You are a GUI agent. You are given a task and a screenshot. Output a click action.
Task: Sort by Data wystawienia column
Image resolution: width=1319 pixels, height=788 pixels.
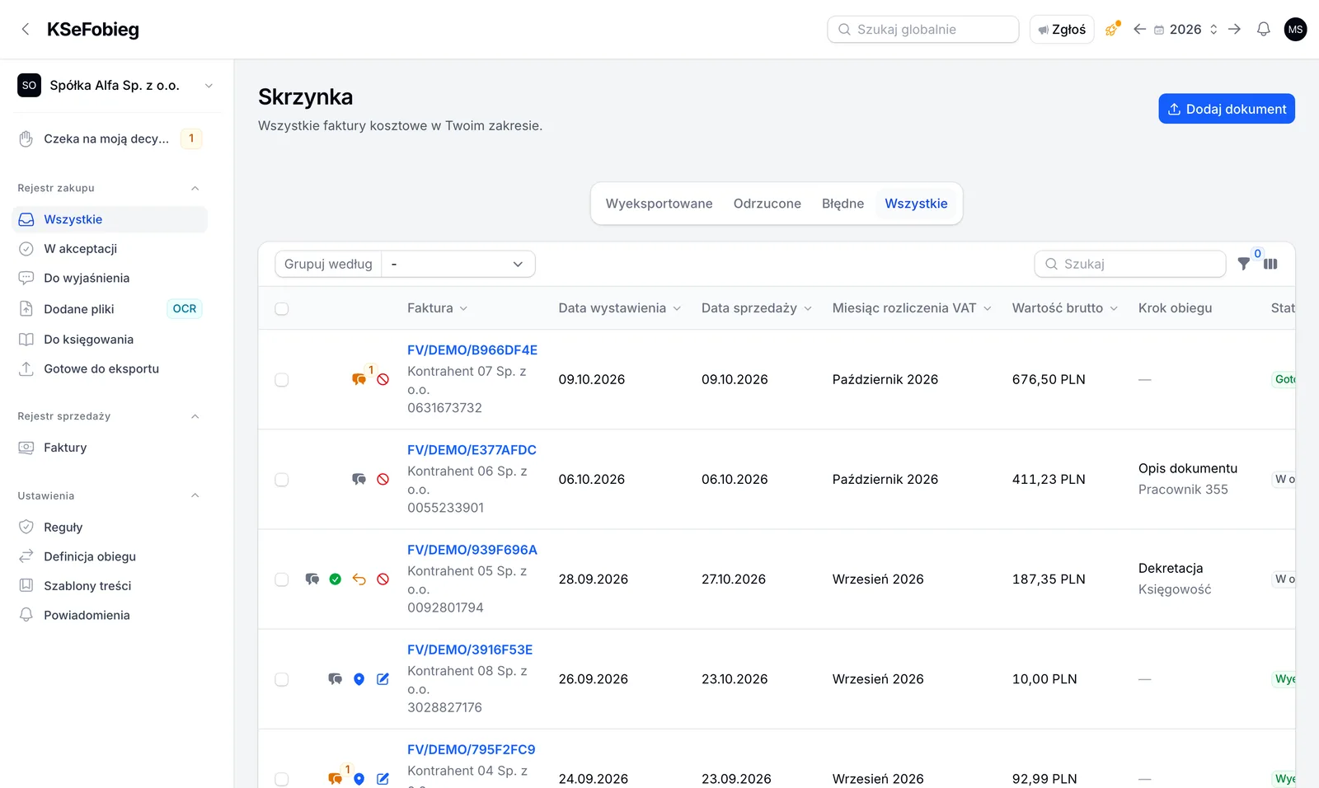pos(619,308)
